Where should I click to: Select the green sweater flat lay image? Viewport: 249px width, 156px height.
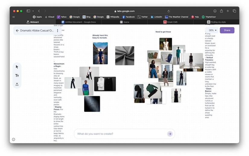coord(152,91)
